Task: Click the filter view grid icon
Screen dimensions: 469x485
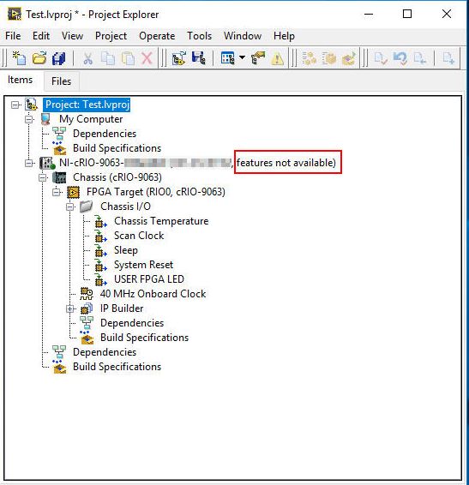Action: coord(228,58)
